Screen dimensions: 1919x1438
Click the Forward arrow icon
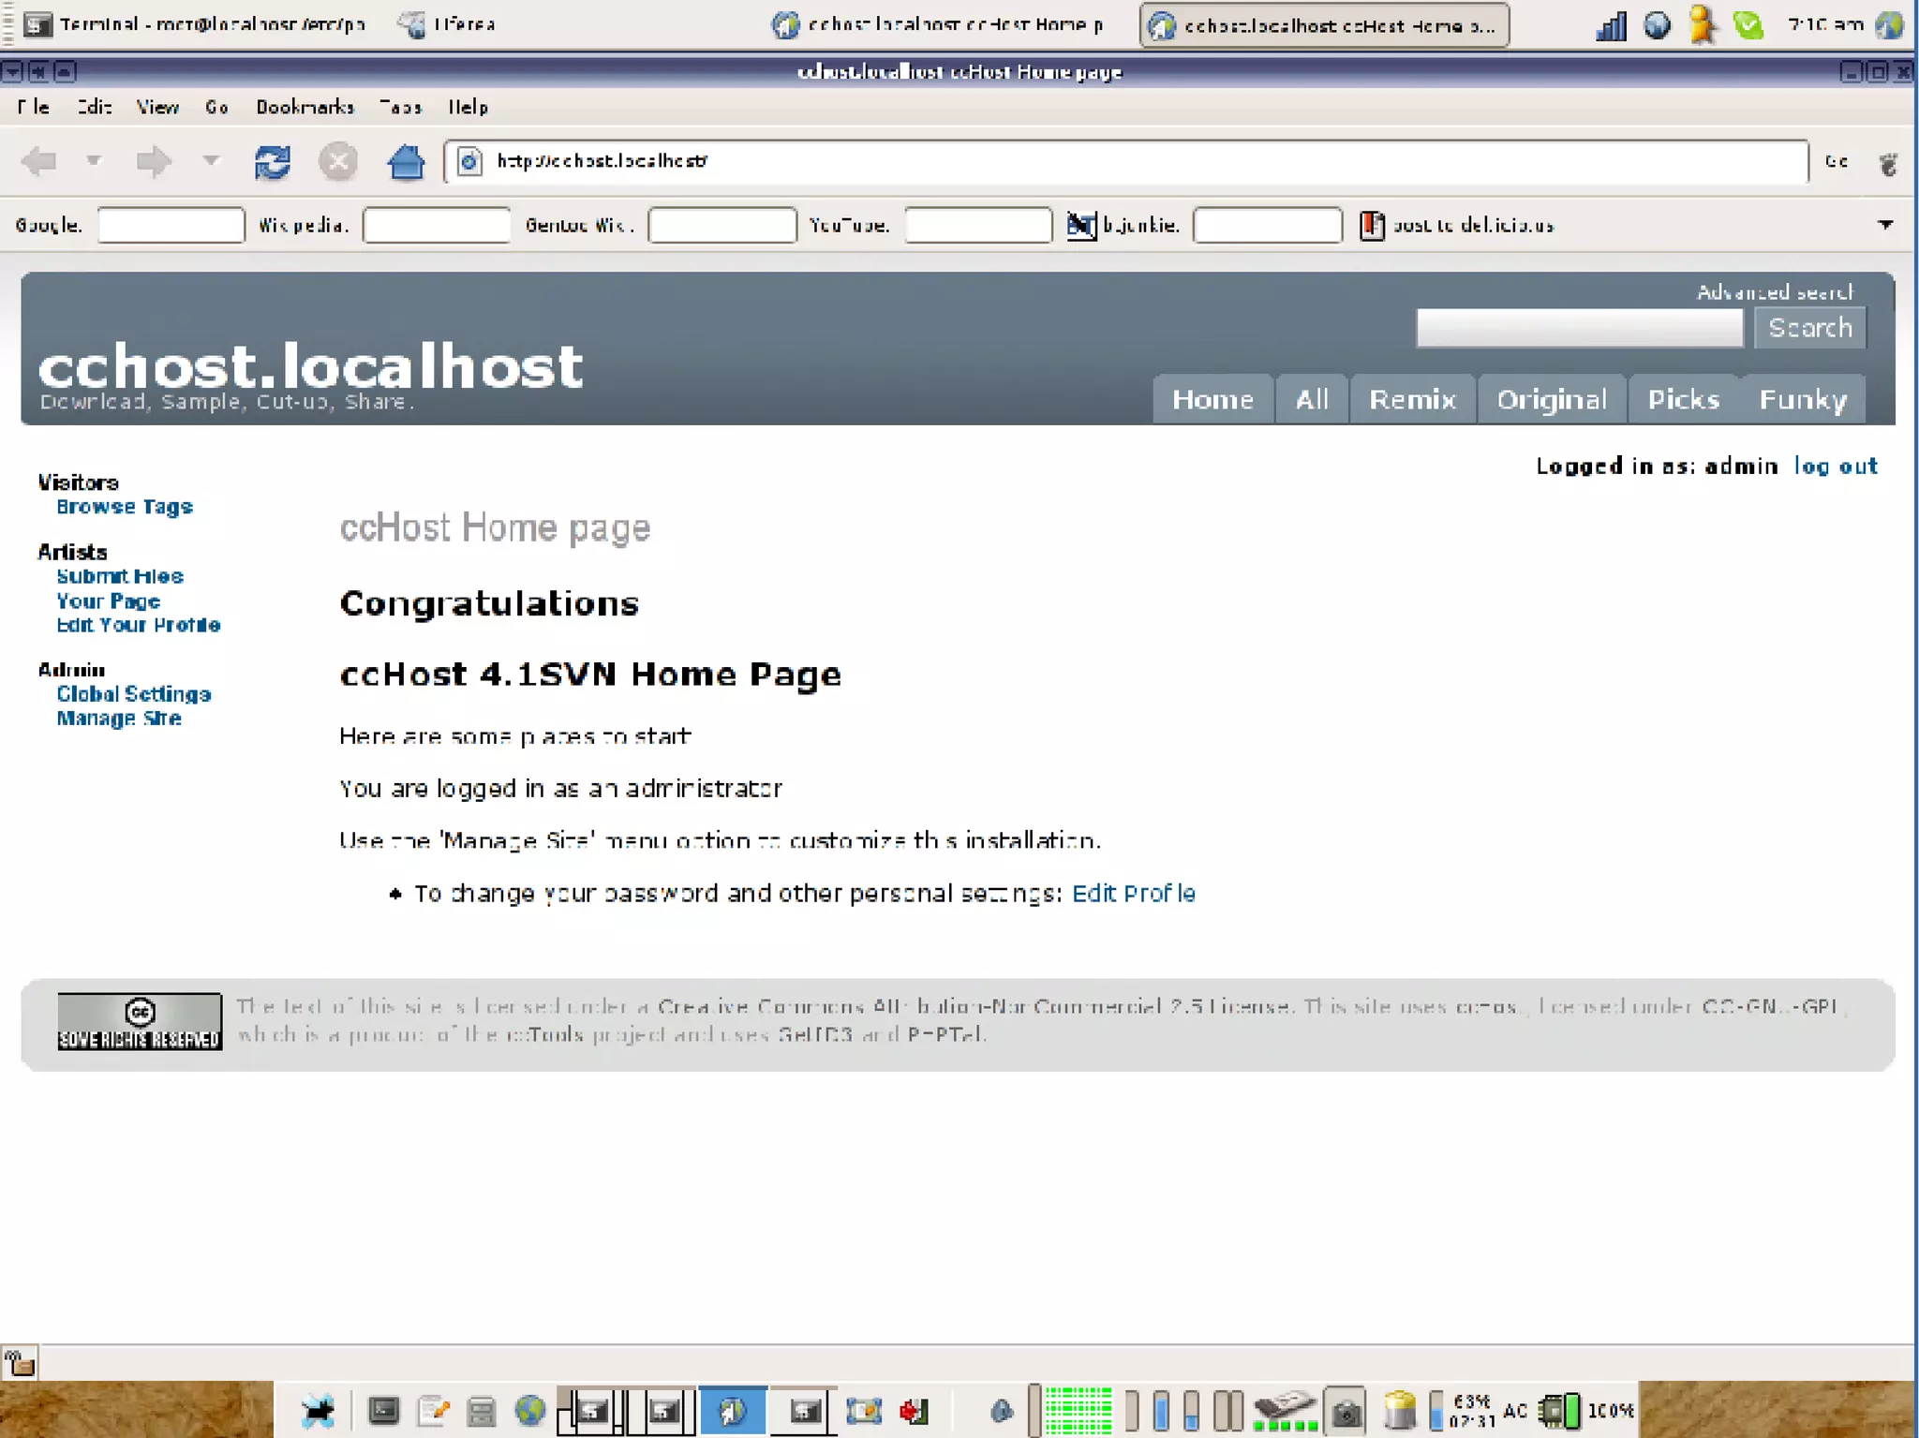pos(154,162)
